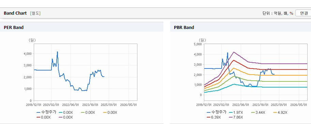
Task: Click the (원) unit label above PBR chart
Action: click(202, 40)
